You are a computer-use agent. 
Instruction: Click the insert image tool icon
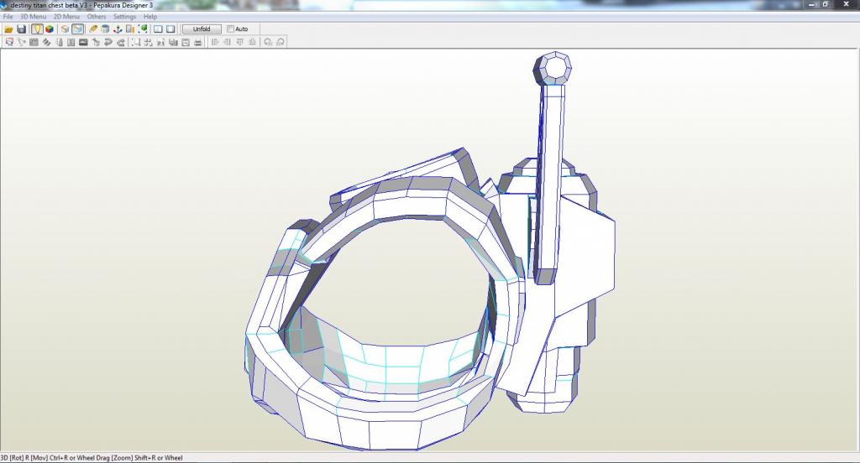click(x=83, y=42)
